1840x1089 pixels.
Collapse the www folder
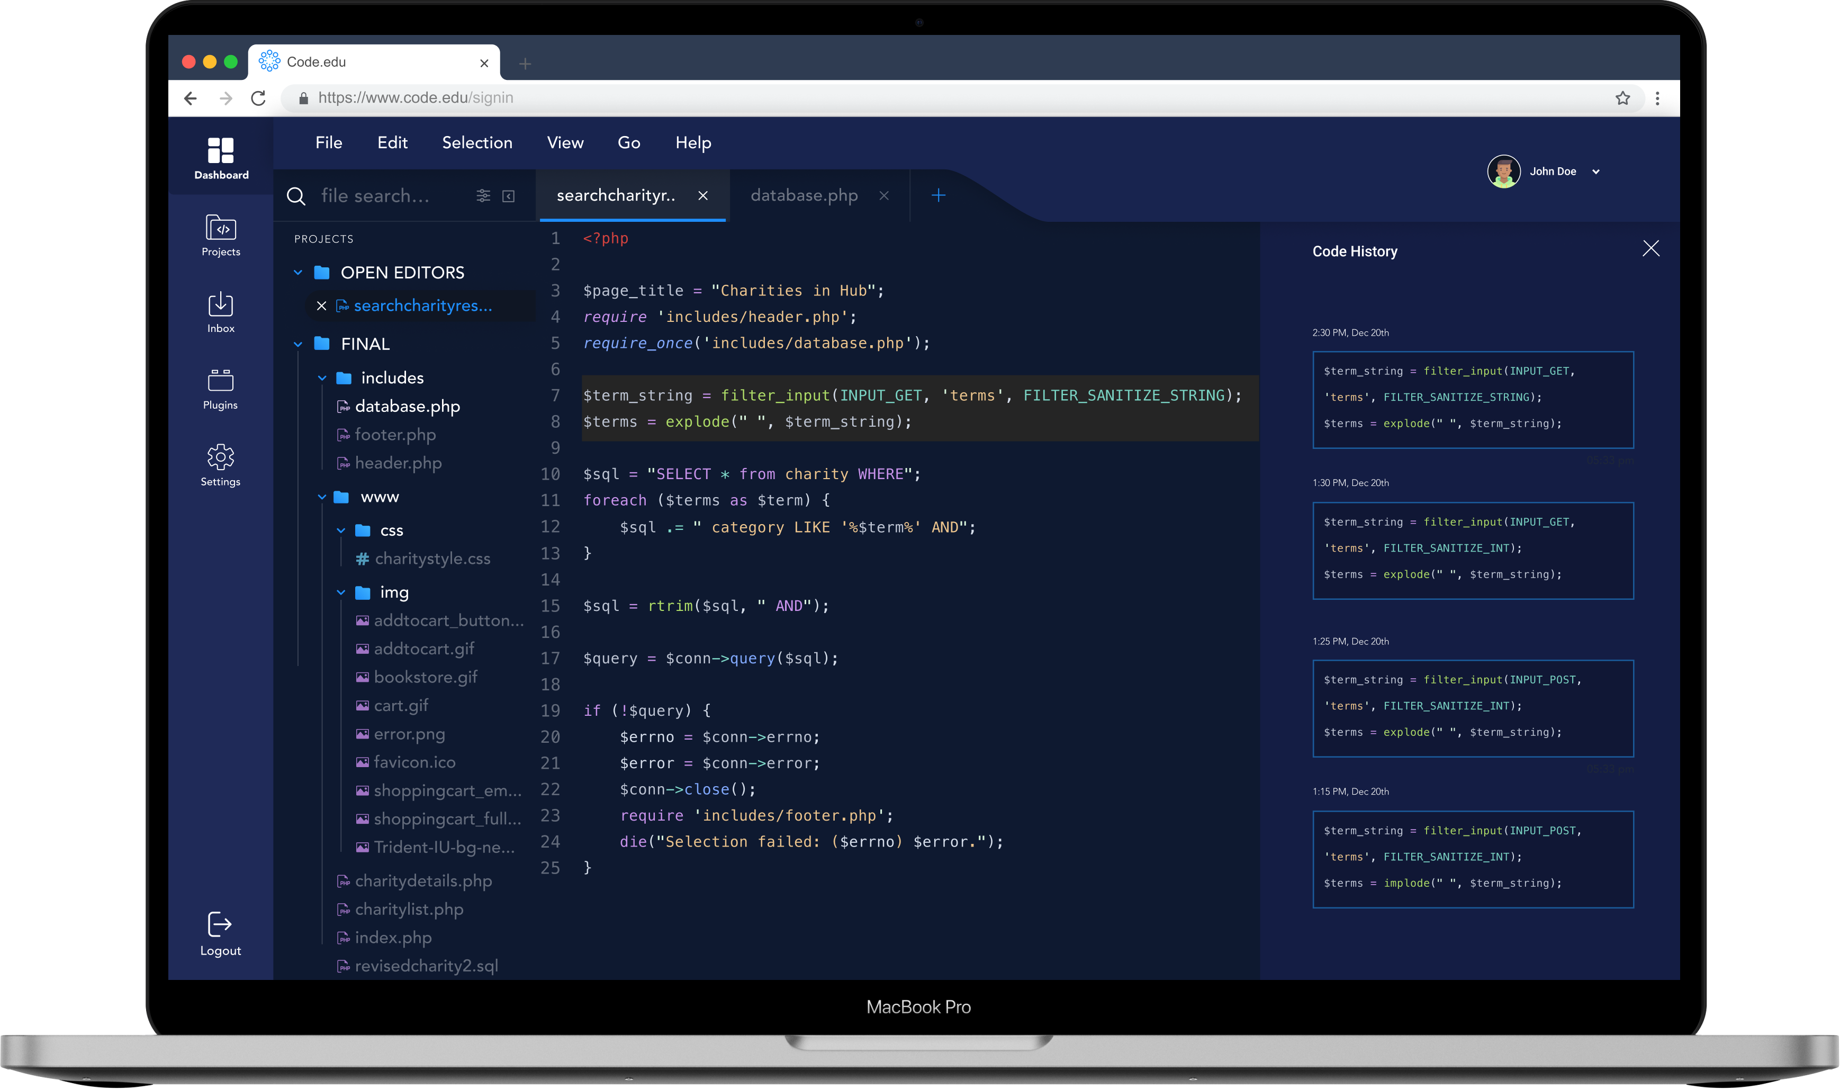tap(321, 498)
